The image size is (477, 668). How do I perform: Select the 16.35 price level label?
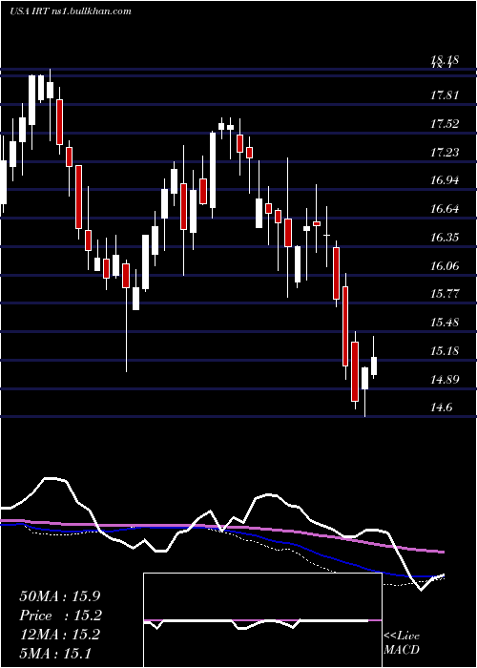pos(445,237)
